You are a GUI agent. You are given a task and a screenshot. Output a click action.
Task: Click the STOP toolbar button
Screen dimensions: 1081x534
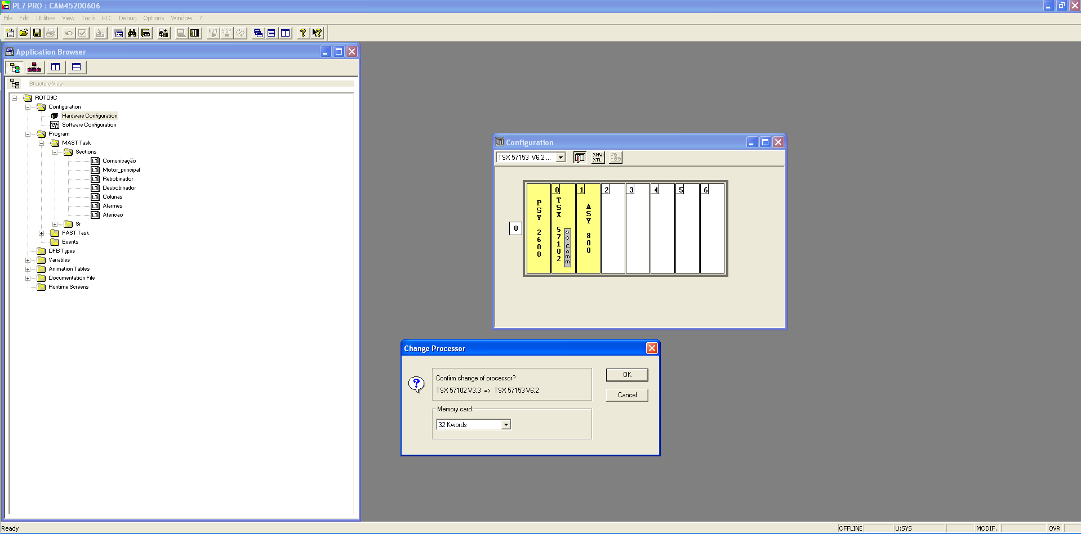tap(226, 33)
